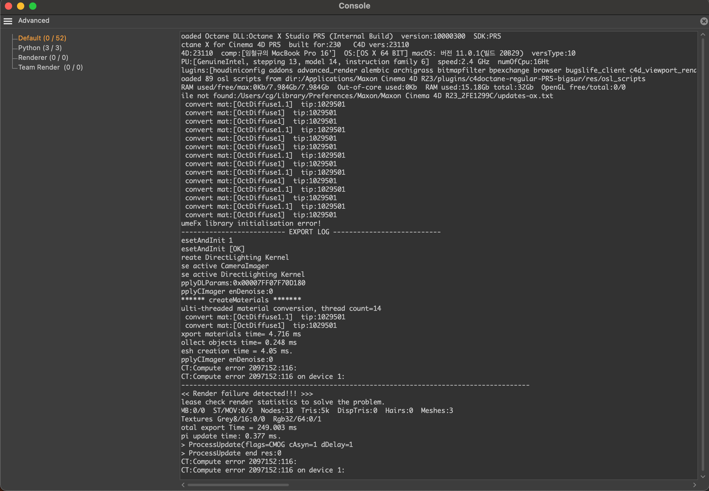
Task: Open the hamburger menu icon
Action: [8, 21]
